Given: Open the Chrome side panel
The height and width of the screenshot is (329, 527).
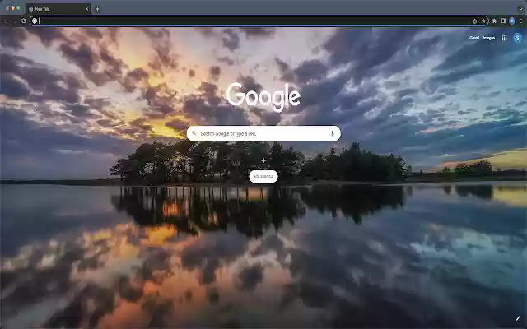Looking at the screenshot, I should 503,21.
